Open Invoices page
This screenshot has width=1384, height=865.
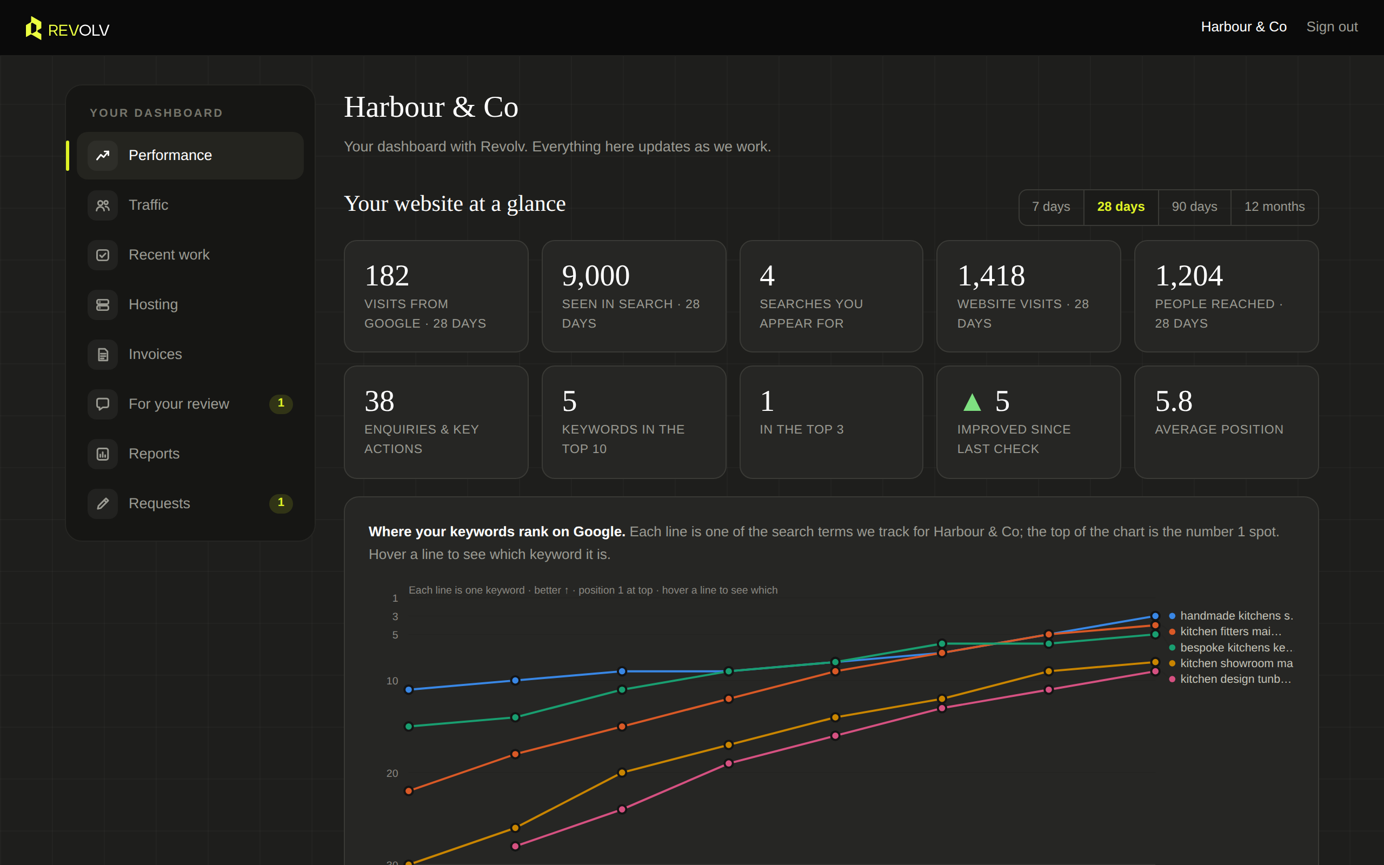190,355
